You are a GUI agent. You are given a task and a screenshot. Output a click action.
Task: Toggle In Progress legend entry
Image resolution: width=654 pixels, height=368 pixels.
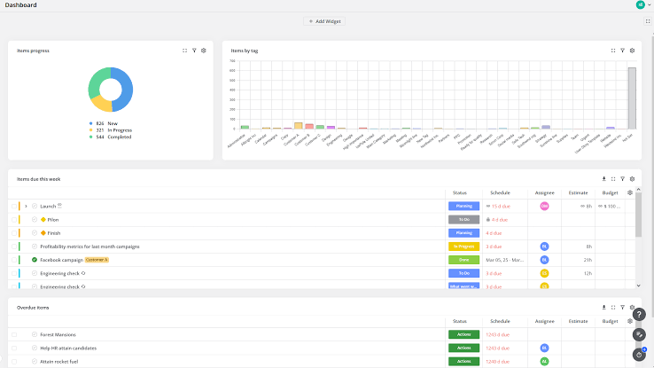point(111,130)
